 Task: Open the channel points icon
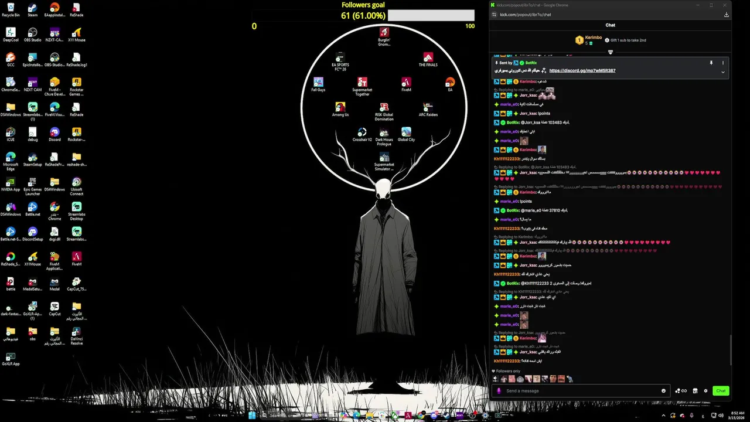point(681,391)
